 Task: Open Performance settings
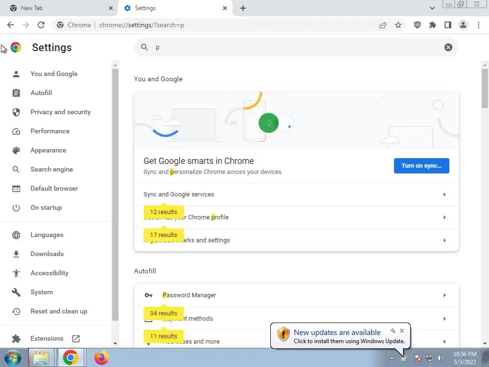[50, 131]
